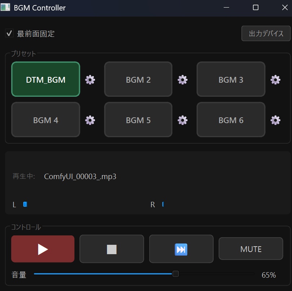Activate the BGM 4 preset
The height and width of the screenshot is (291, 292).
[46, 120]
